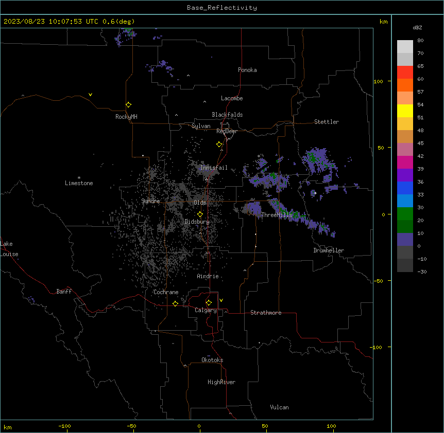Pick the yellow diamond between Olds and Didsbury
444x433 pixels.
tap(200, 214)
